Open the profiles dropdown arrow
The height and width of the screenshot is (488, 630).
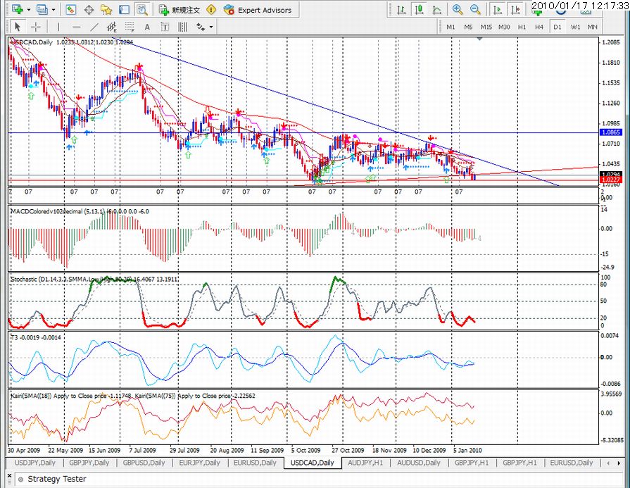(x=53, y=10)
